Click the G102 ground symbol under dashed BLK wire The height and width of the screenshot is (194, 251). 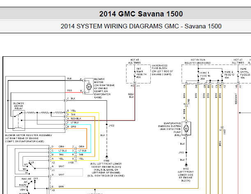coord(107,157)
